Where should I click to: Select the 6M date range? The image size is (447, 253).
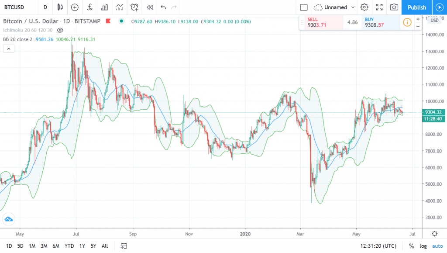pos(56,246)
